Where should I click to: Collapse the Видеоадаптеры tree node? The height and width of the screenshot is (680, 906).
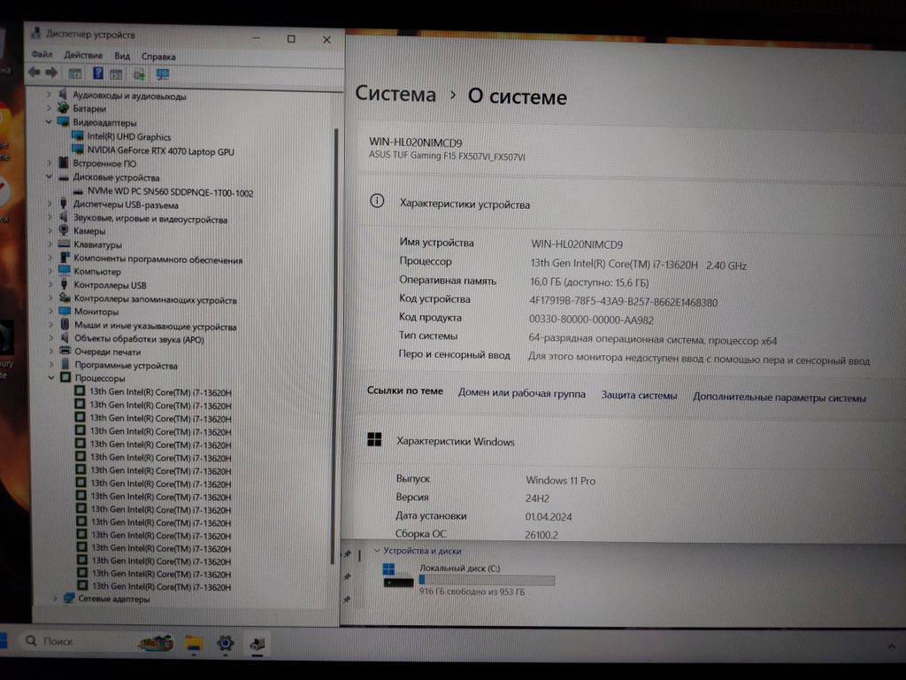[x=50, y=122]
